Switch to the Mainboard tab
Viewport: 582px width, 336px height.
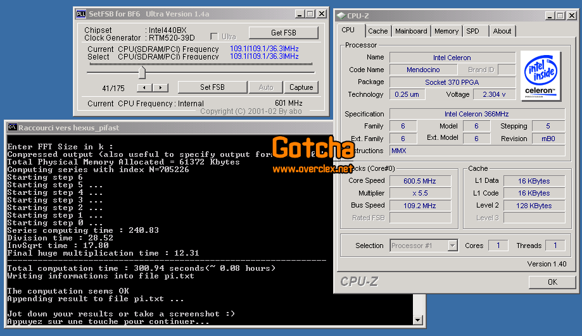(x=411, y=31)
